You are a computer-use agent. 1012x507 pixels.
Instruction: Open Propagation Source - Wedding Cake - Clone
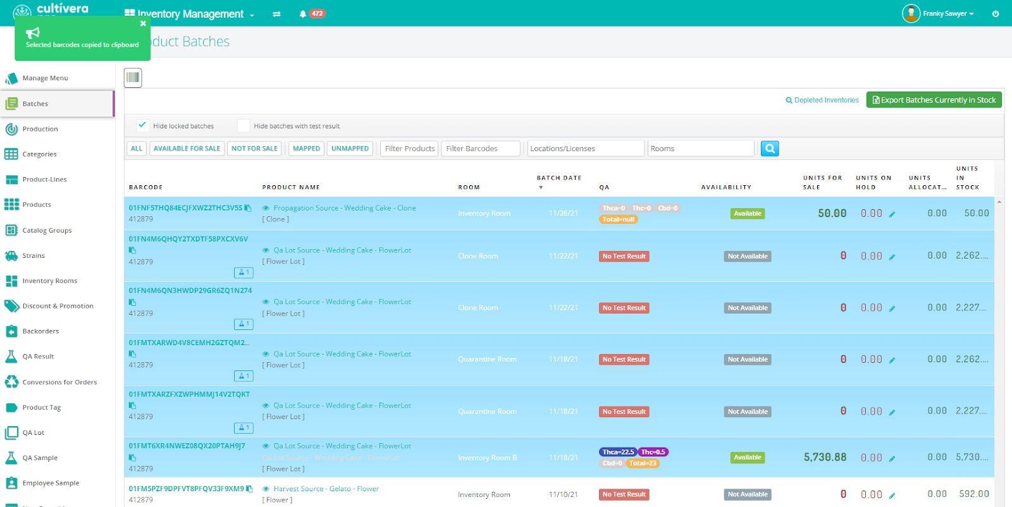click(x=345, y=208)
